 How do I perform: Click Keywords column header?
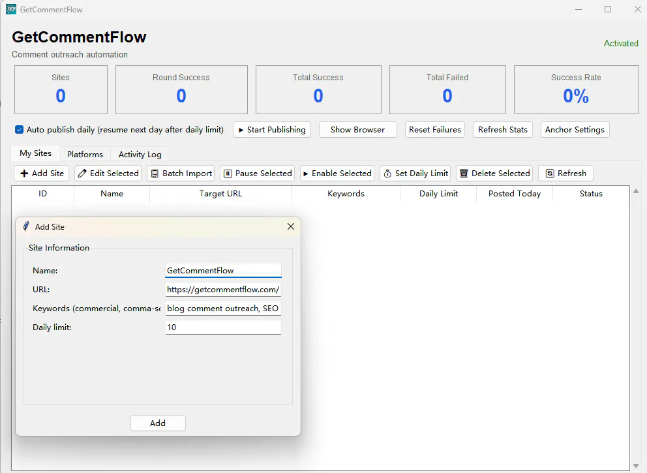click(346, 194)
